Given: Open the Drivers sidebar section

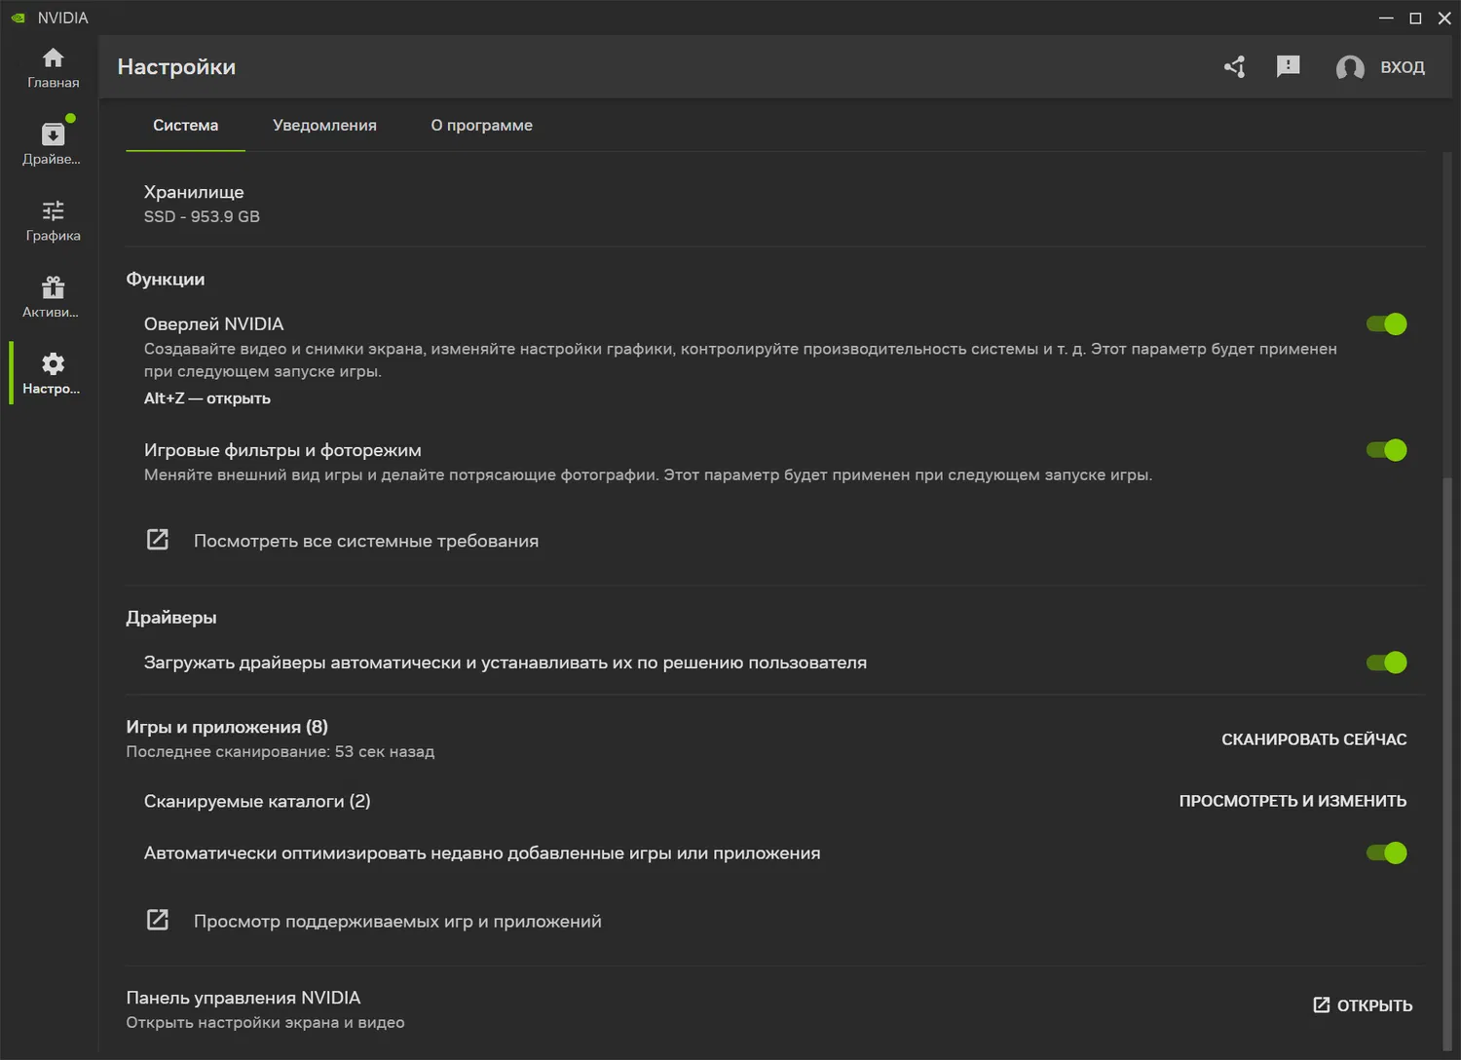Looking at the screenshot, I should click(53, 143).
